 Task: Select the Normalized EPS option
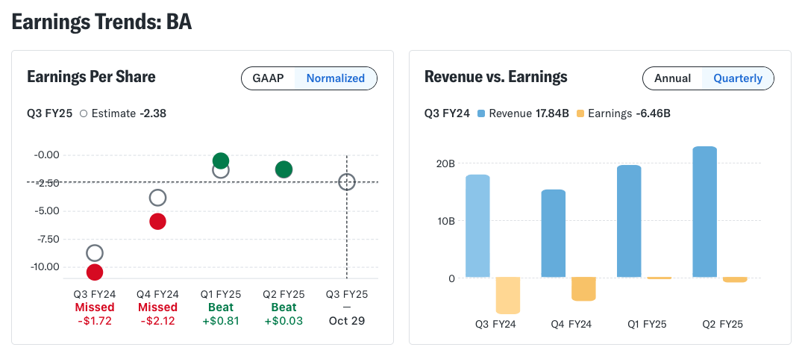[x=336, y=78]
